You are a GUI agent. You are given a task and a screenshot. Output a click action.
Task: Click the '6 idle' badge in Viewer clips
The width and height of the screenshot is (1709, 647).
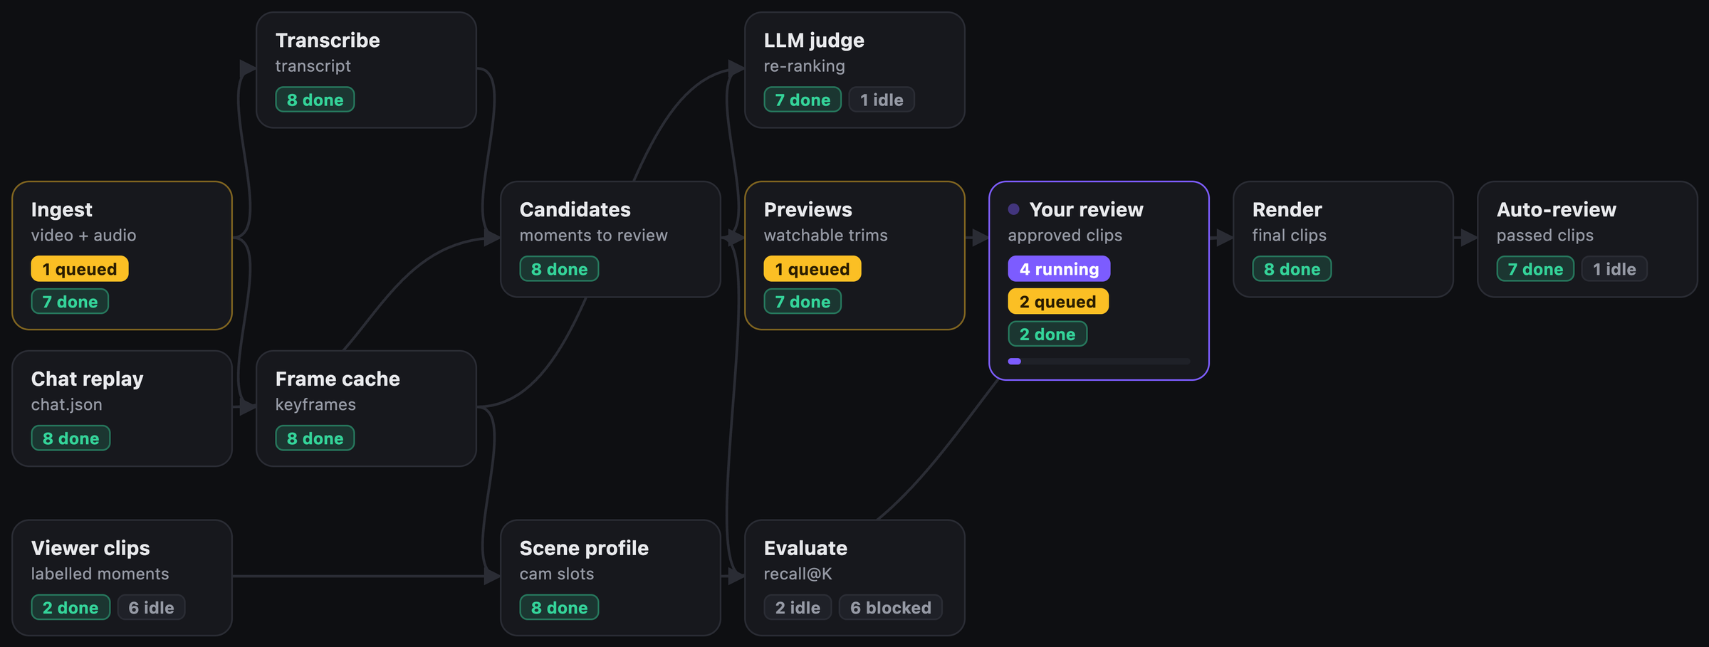click(151, 608)
